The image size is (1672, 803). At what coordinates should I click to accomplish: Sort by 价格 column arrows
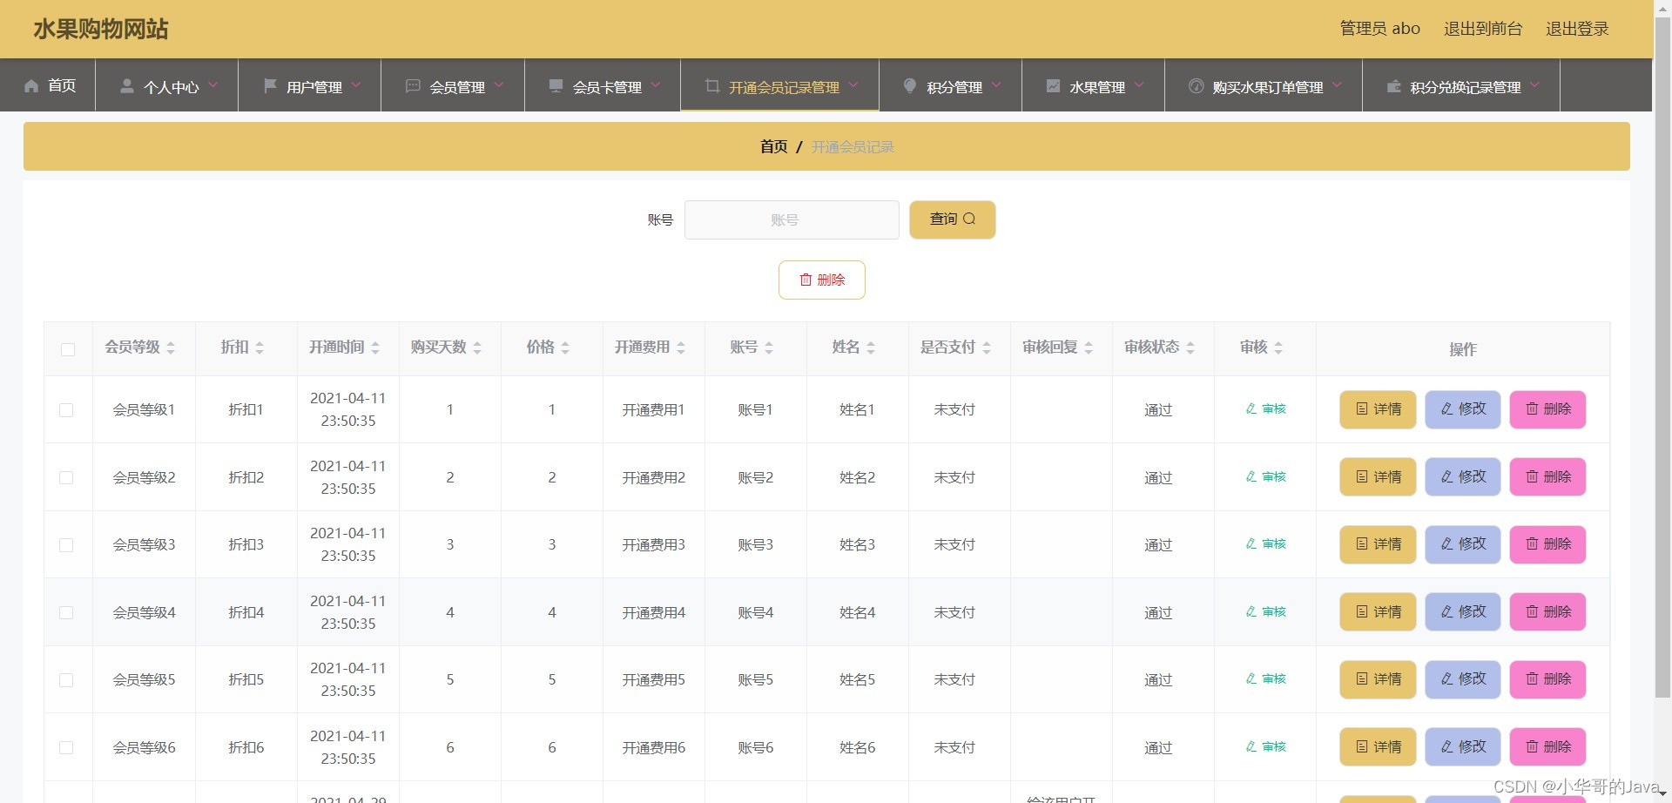tap(565, 348)
